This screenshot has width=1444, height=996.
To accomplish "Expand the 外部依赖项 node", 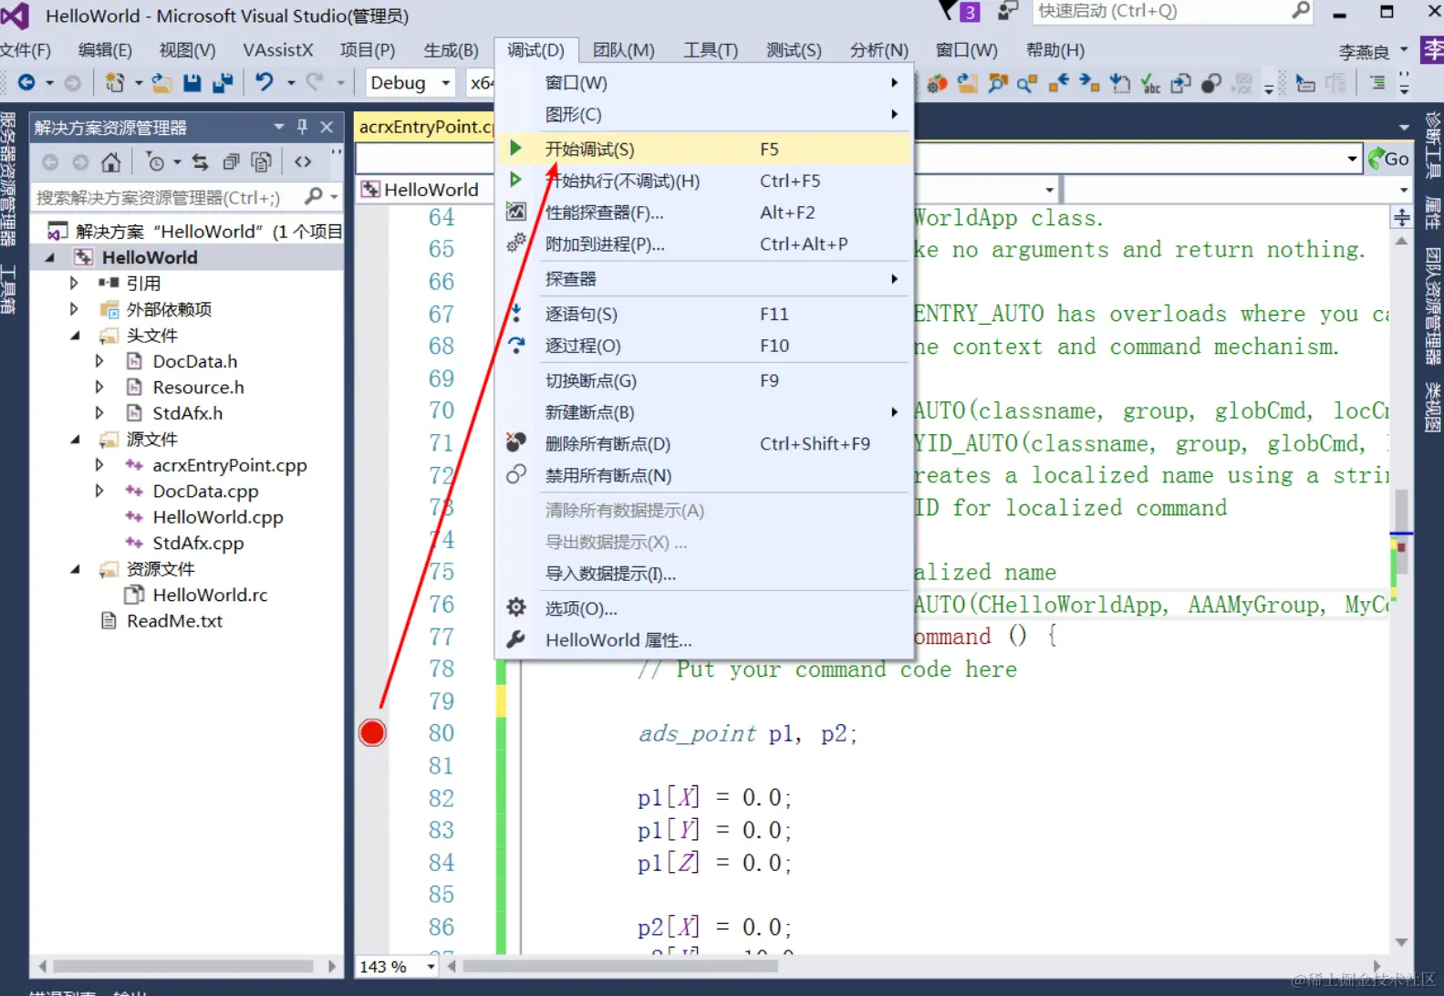I will (74, 309).
